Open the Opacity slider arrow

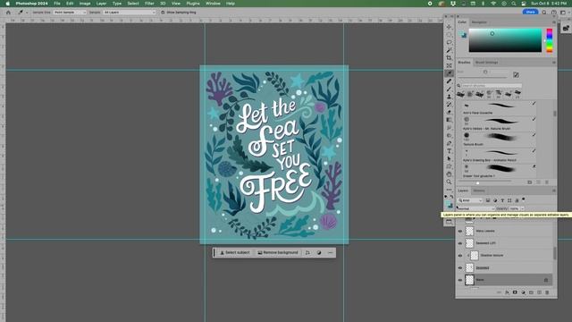(522, 208)
